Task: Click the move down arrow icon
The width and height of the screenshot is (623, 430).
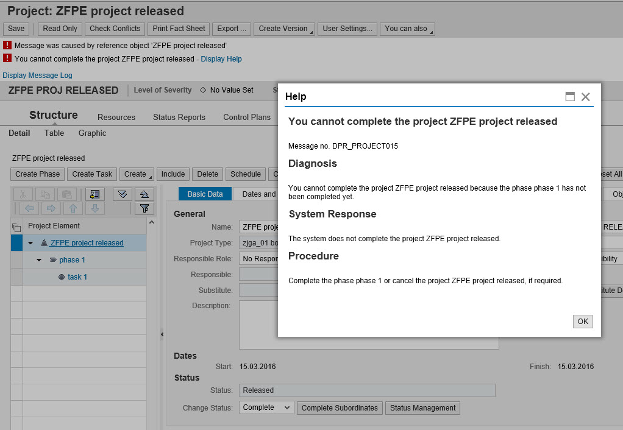Action: 95,208
